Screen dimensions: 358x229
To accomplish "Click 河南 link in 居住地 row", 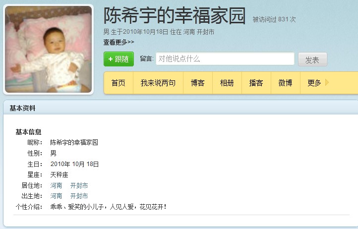I will coord(56,185).
